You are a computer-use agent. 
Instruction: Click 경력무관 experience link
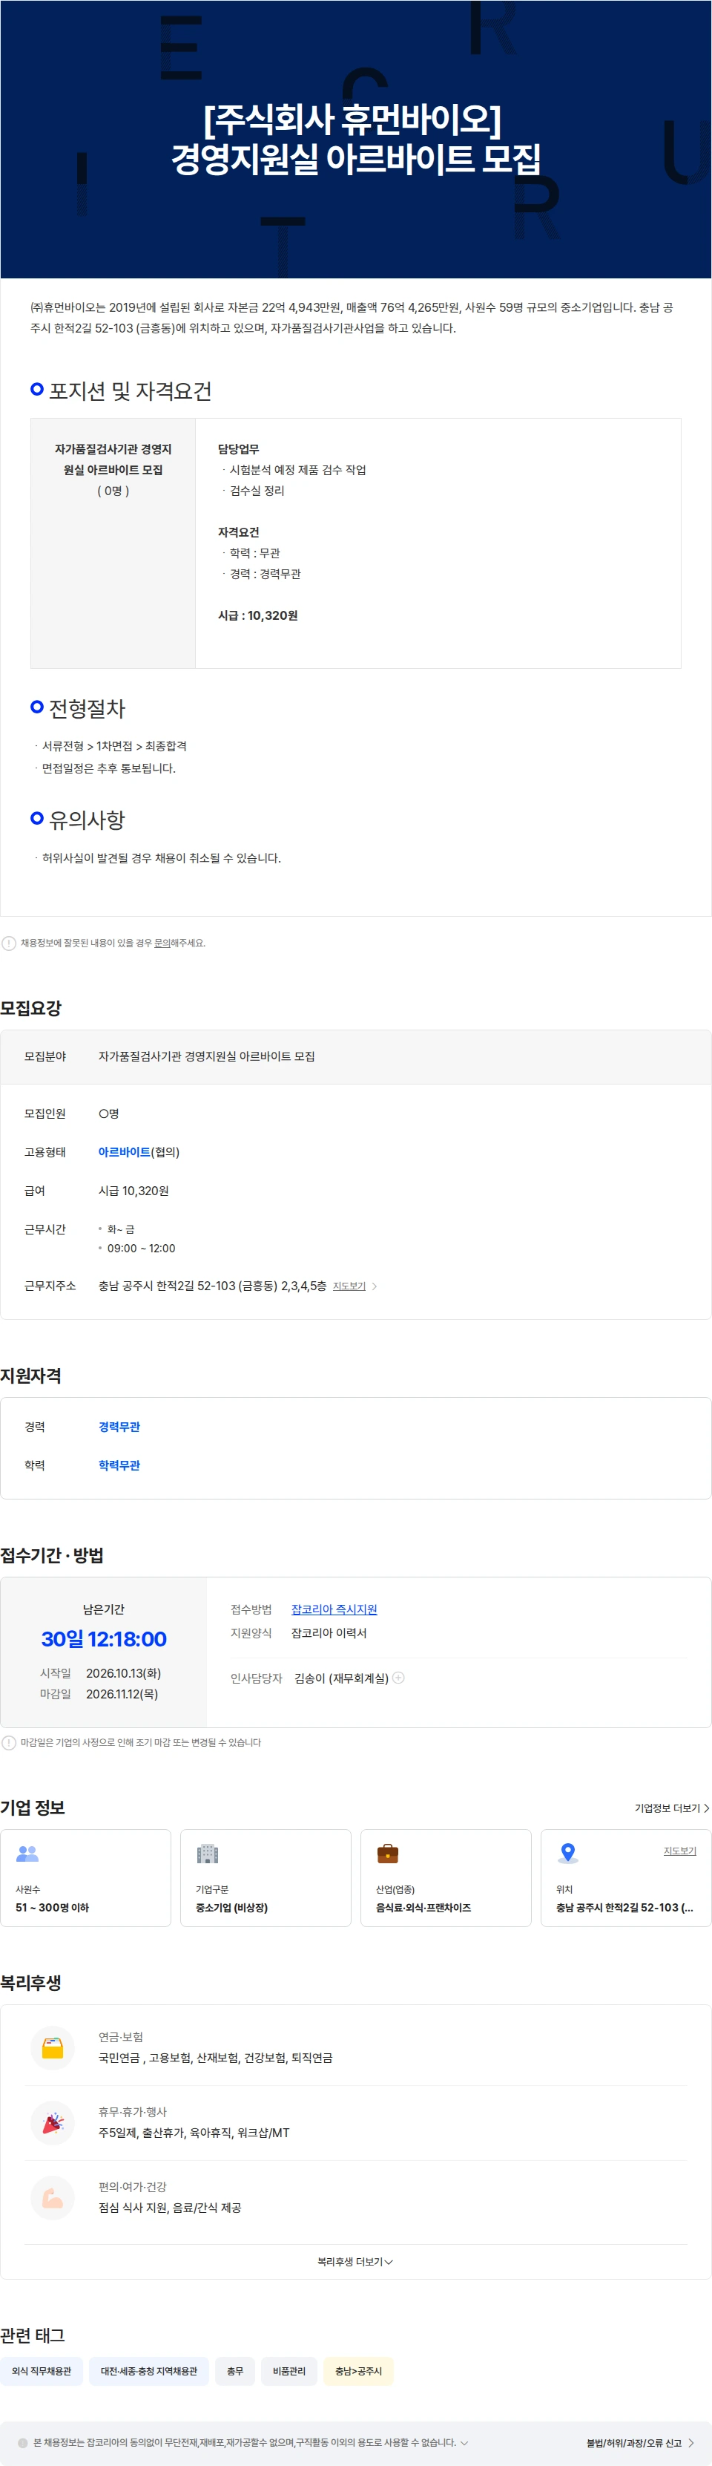coord(119,1426)
